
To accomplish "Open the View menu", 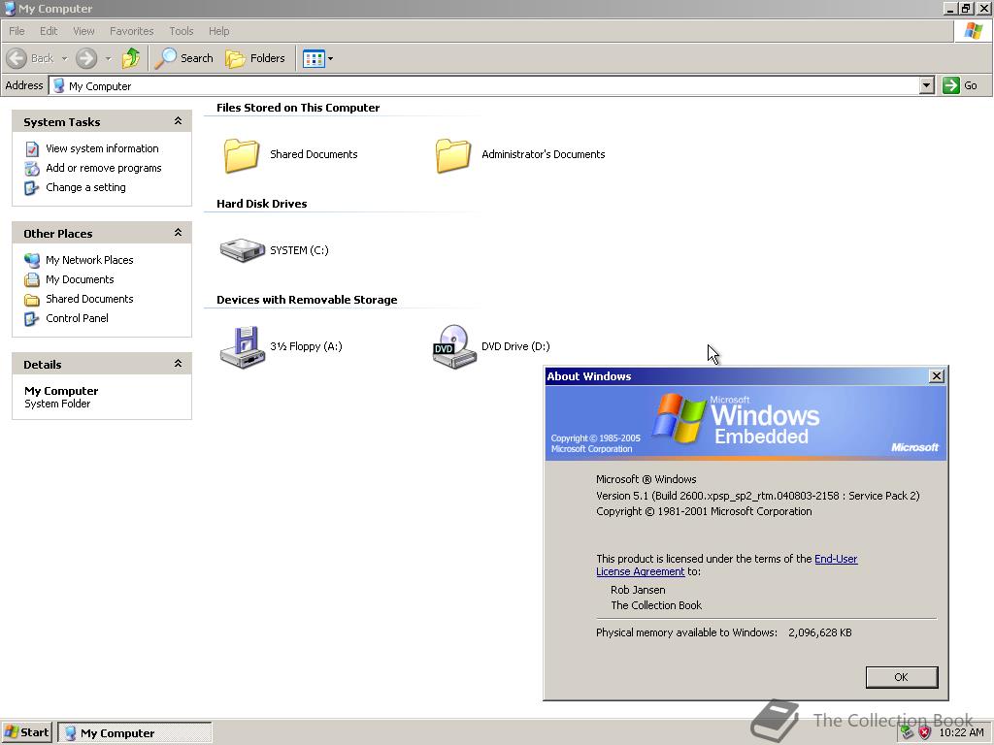I will click(83, 31).
